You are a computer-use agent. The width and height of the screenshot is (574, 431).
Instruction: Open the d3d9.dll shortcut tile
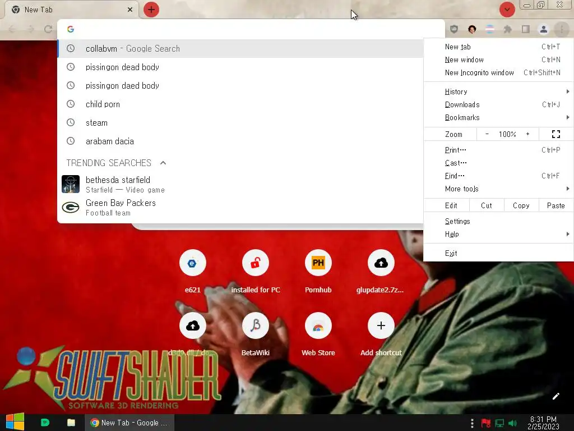(x=193, y=334)
